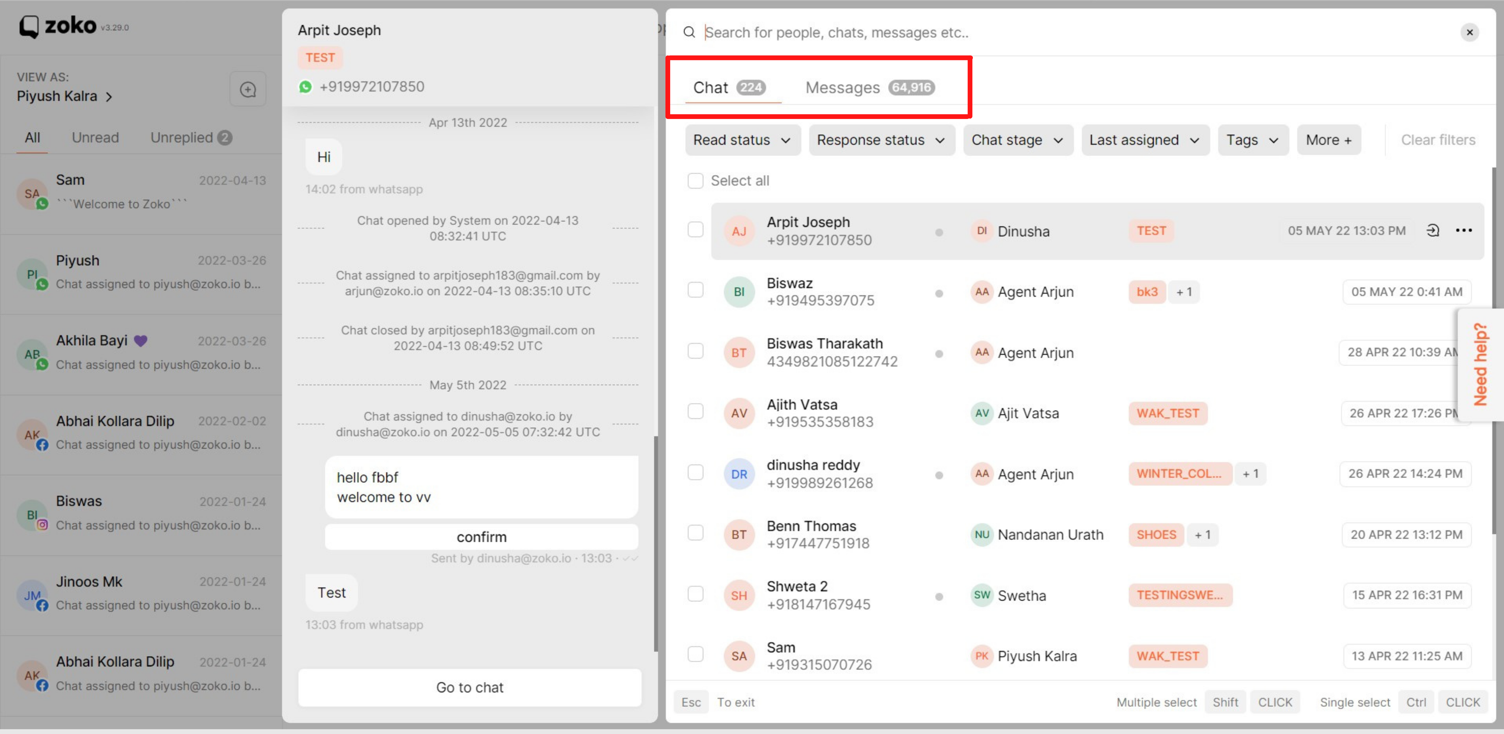Select the All conversations tab
This screenshot has height=734, width=1504.
tap(32, 138)
